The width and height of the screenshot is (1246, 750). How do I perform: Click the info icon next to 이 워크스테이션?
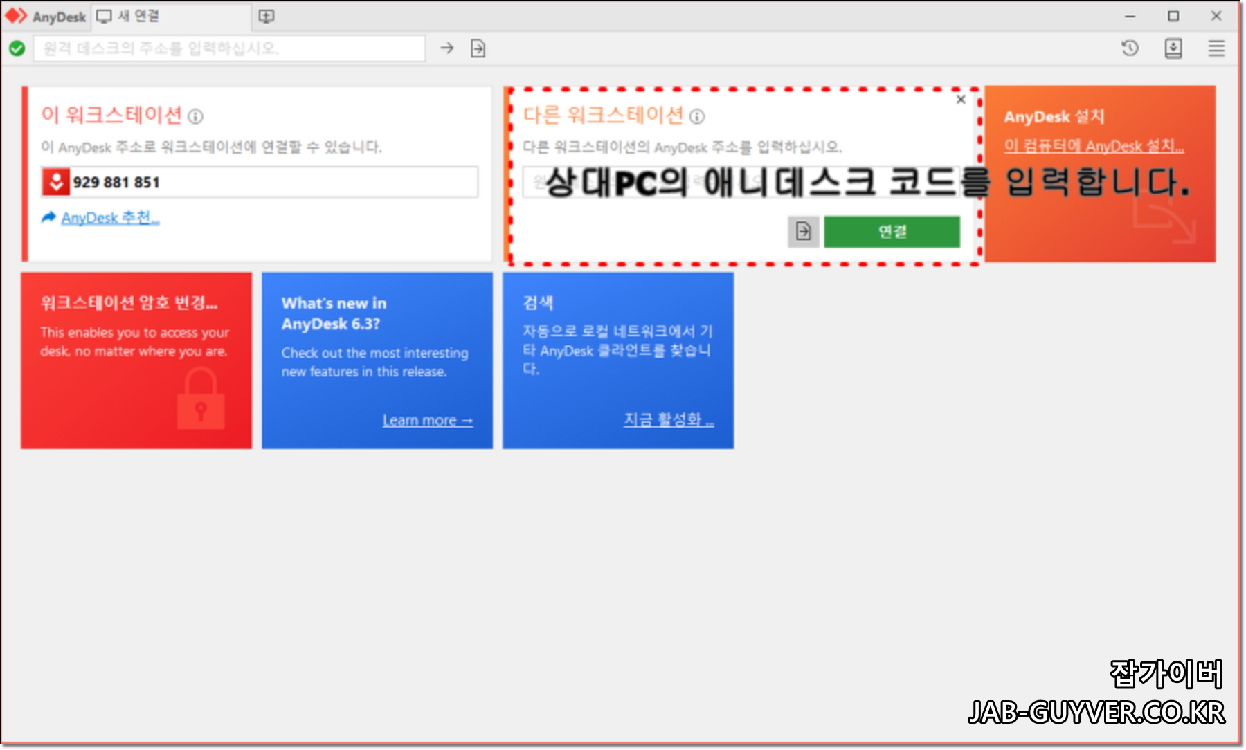196,117
